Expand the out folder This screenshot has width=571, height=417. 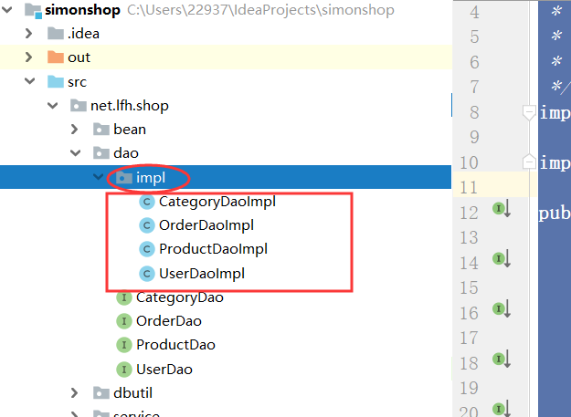(x=29, y=57)
